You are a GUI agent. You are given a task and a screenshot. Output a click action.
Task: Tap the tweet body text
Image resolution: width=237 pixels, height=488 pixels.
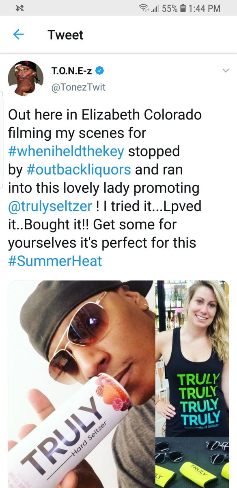coord(105,188)
